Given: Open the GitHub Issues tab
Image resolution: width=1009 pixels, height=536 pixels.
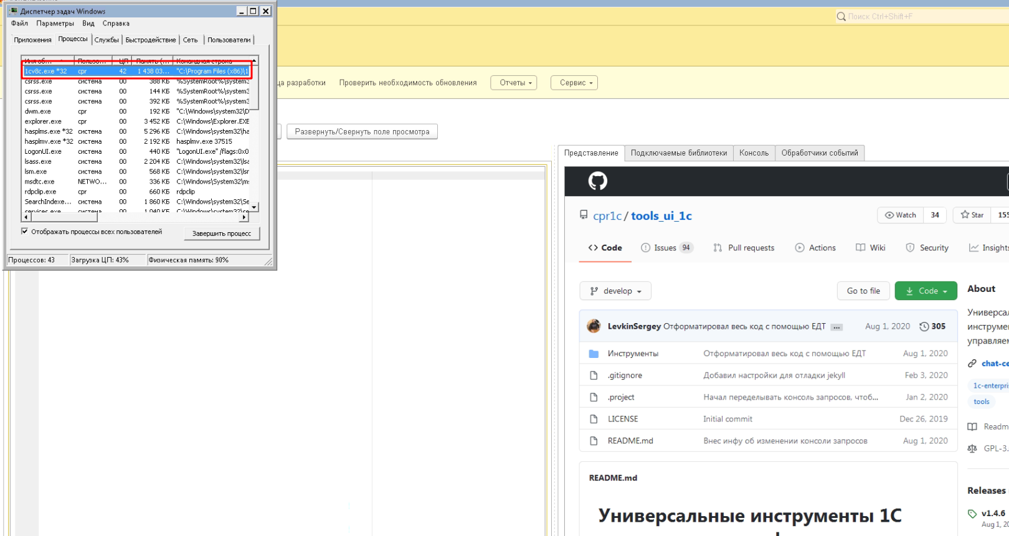Looking at the screenshot, I should click(x=666, y=248).
